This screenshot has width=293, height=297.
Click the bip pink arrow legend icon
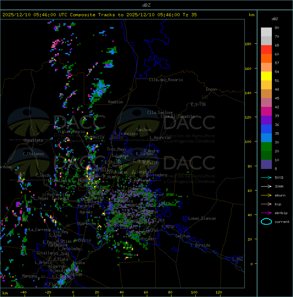[x=266, y=204]
